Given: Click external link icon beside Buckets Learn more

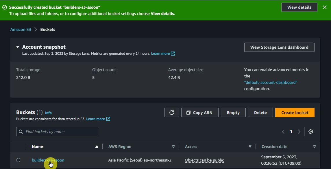Looking at the screenshot, I should (108, 119).
